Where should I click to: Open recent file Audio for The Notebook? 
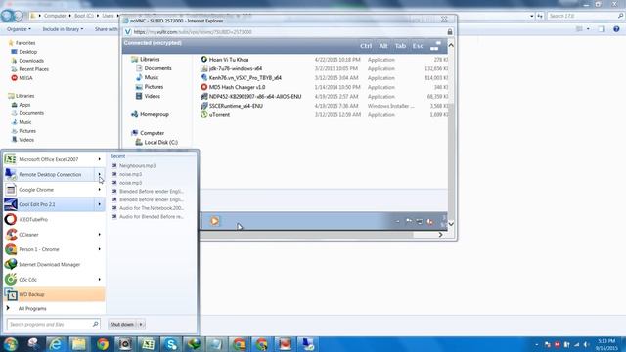[152, 208]
